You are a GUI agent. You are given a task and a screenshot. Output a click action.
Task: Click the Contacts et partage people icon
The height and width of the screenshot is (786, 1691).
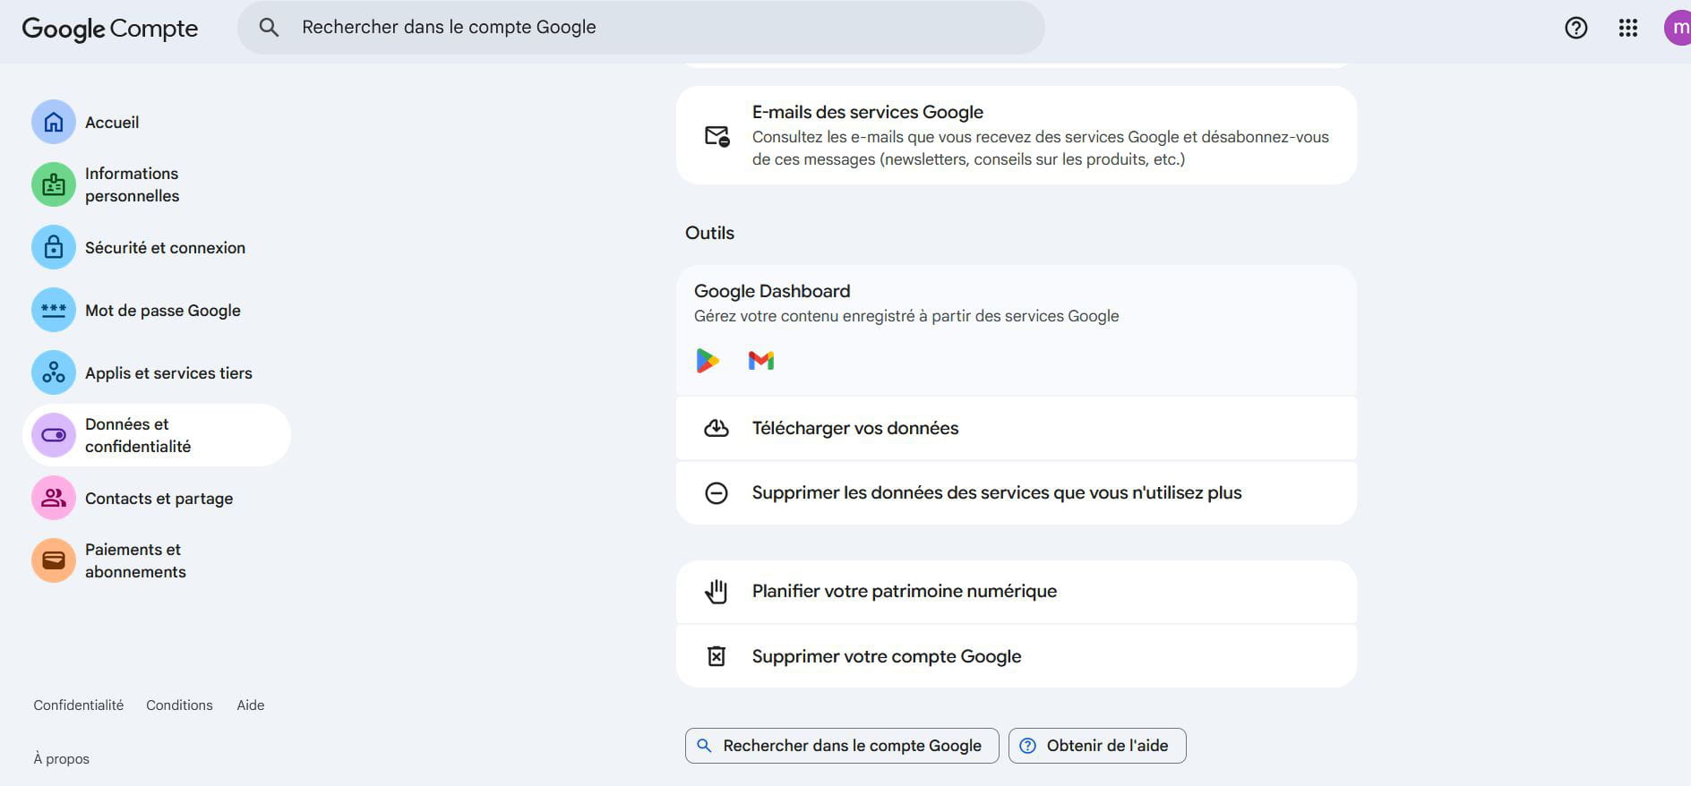pyautogui.click(x=54, y=499)
